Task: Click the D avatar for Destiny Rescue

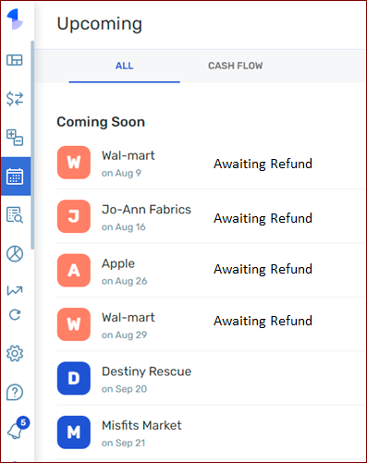Action: pyautogui.click(x=74, y=378)
